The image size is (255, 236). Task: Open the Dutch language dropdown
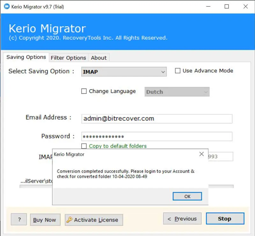click(177, 92)
